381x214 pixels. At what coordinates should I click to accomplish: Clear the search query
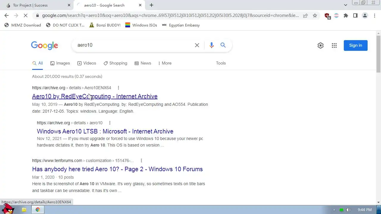197,45
